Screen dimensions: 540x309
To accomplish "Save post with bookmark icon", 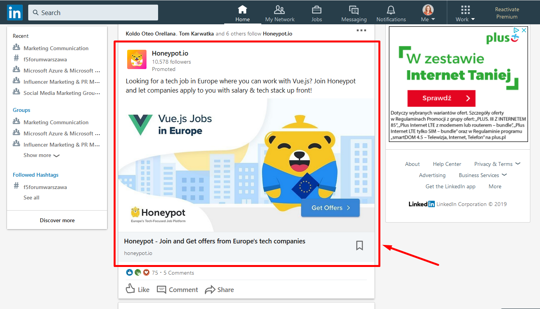I will click(x=359, y=245).
